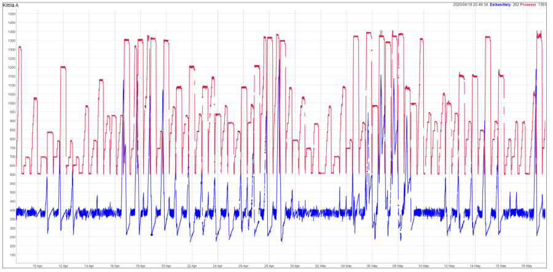553x272 pixels.
Task: Select the 02 May date on x-axis
Action: pos(320,266)
